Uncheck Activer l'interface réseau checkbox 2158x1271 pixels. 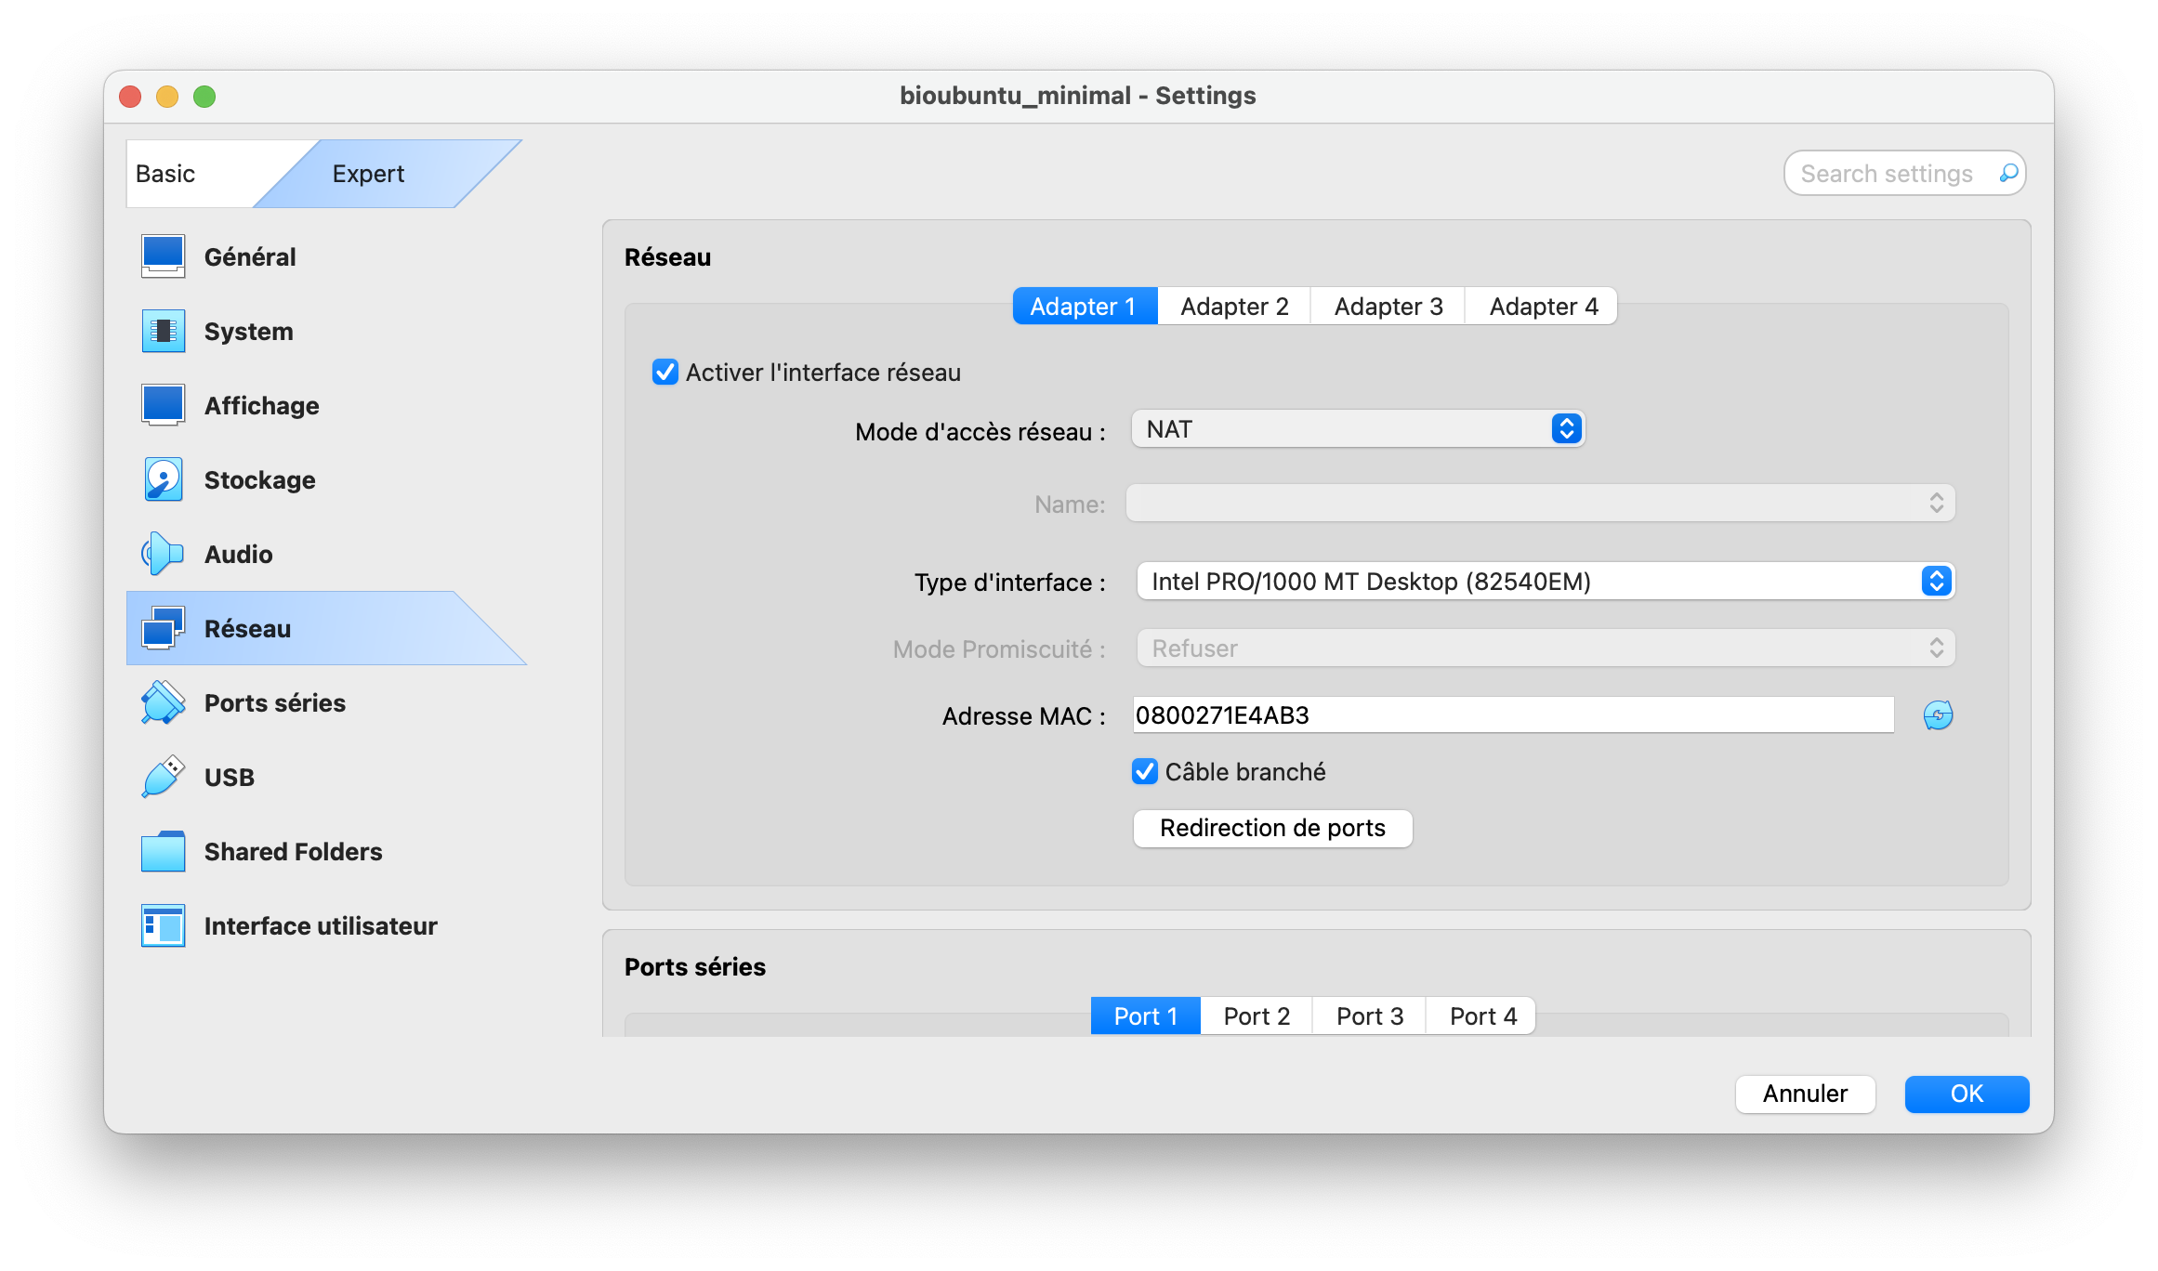pyautogui.click(x=665, y=373)
